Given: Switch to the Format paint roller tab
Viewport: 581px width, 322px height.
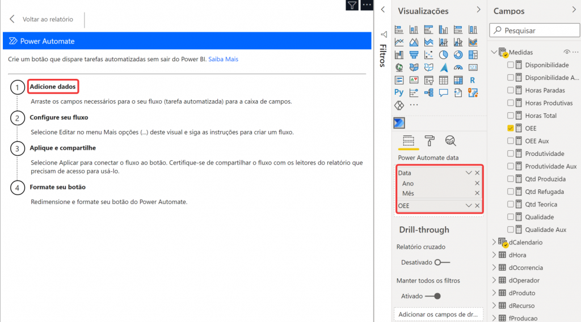Looking at the screenshot, I should (x=429, y=141).
